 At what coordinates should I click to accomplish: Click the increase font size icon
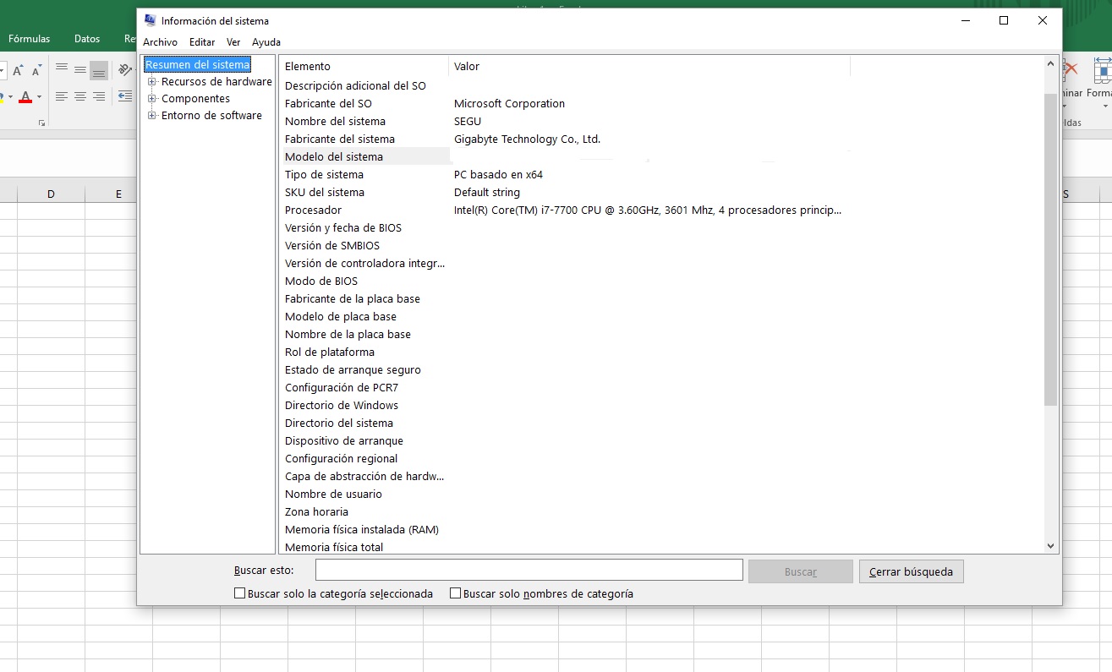(18, 71)
